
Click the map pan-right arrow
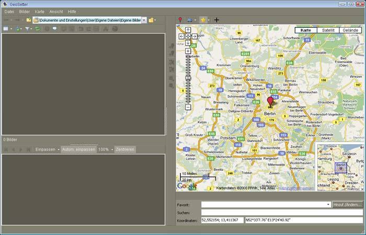pos(195,37)
